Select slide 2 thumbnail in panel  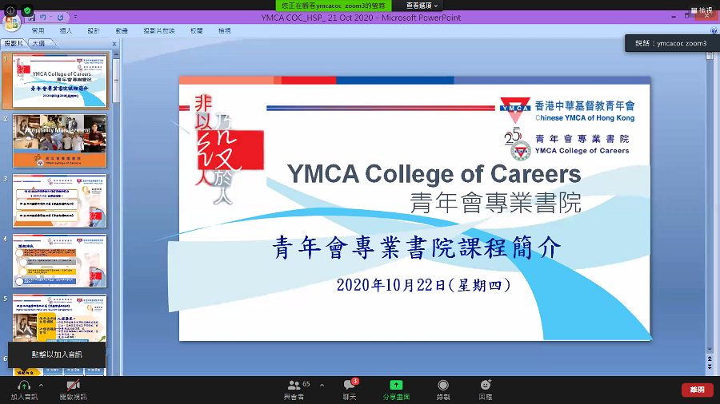[59, 140]
